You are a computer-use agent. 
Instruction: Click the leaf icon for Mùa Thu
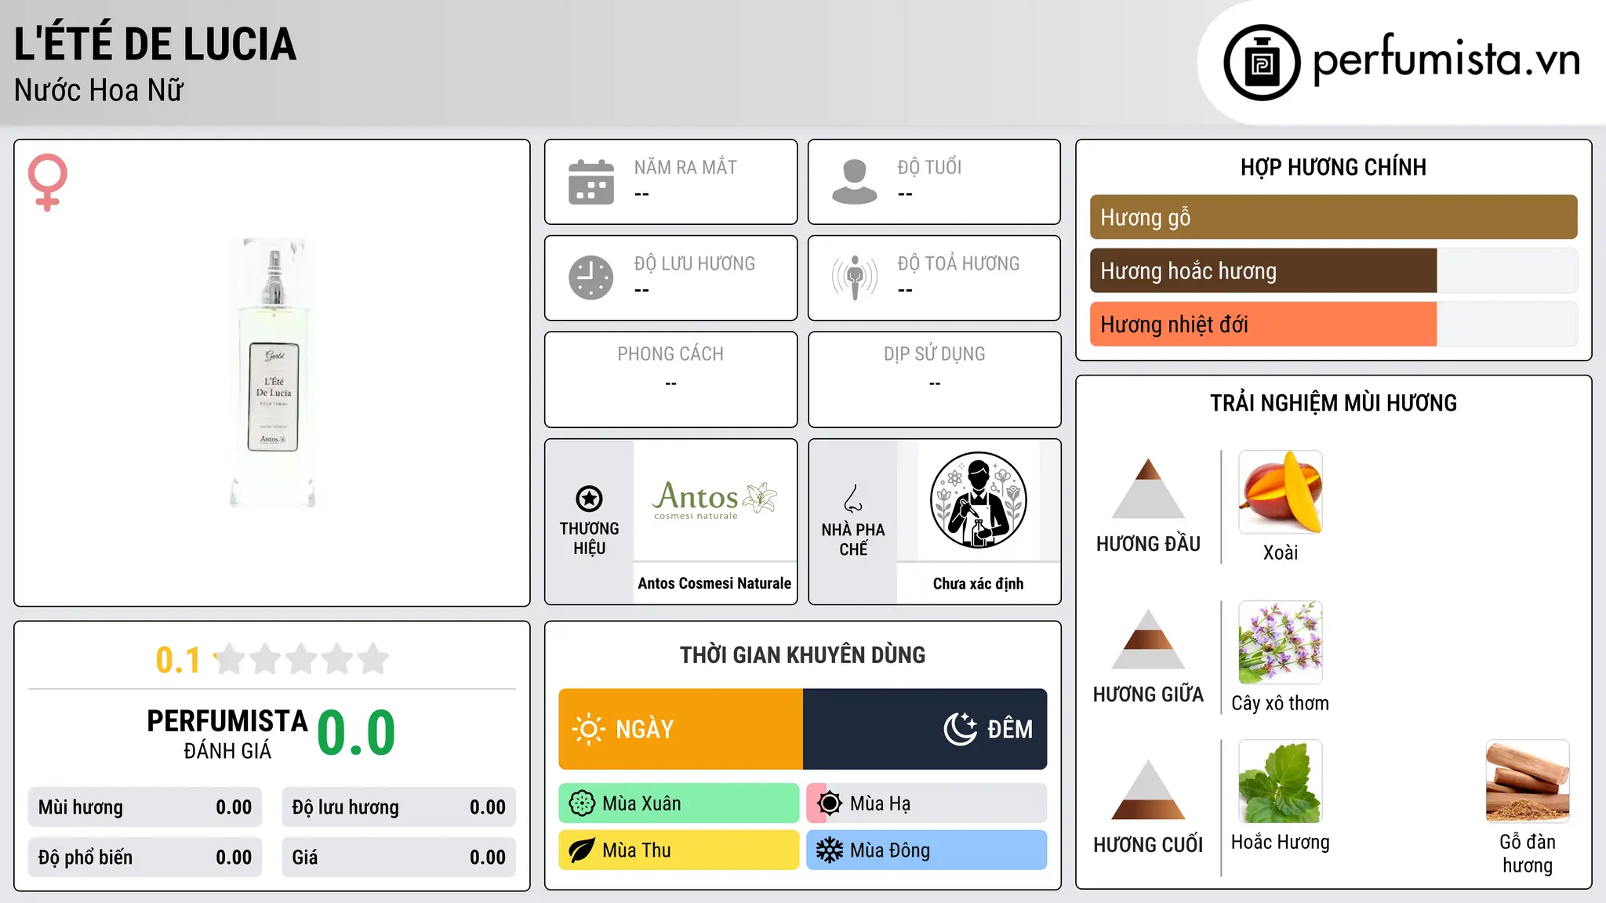(582, 850)
